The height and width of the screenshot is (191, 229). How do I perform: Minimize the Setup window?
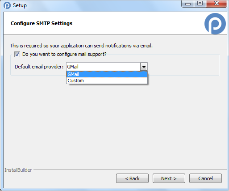click(x=188, y=4)
